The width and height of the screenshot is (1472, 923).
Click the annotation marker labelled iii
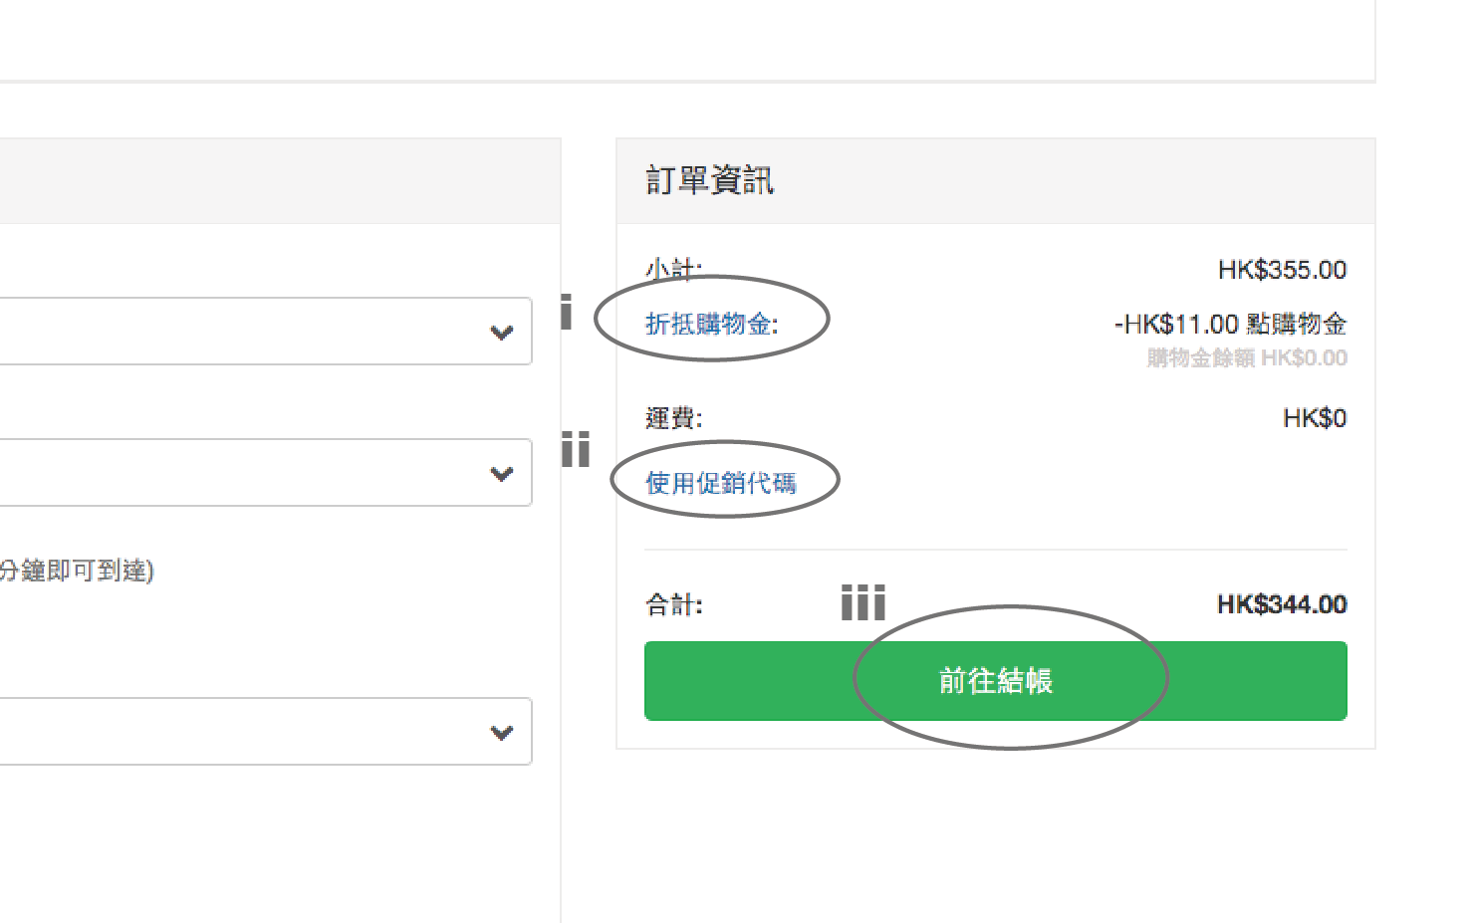862,602
